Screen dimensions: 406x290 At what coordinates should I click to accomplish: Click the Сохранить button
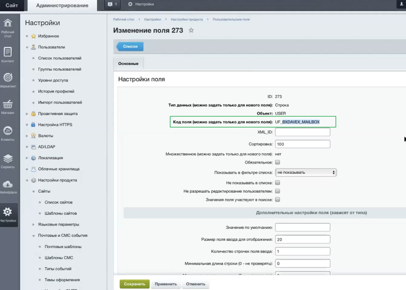point(134,284)
